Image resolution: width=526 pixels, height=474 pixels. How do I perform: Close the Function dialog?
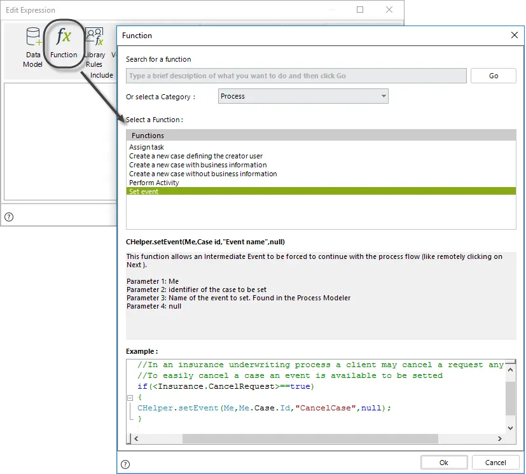tap(515, 35)
